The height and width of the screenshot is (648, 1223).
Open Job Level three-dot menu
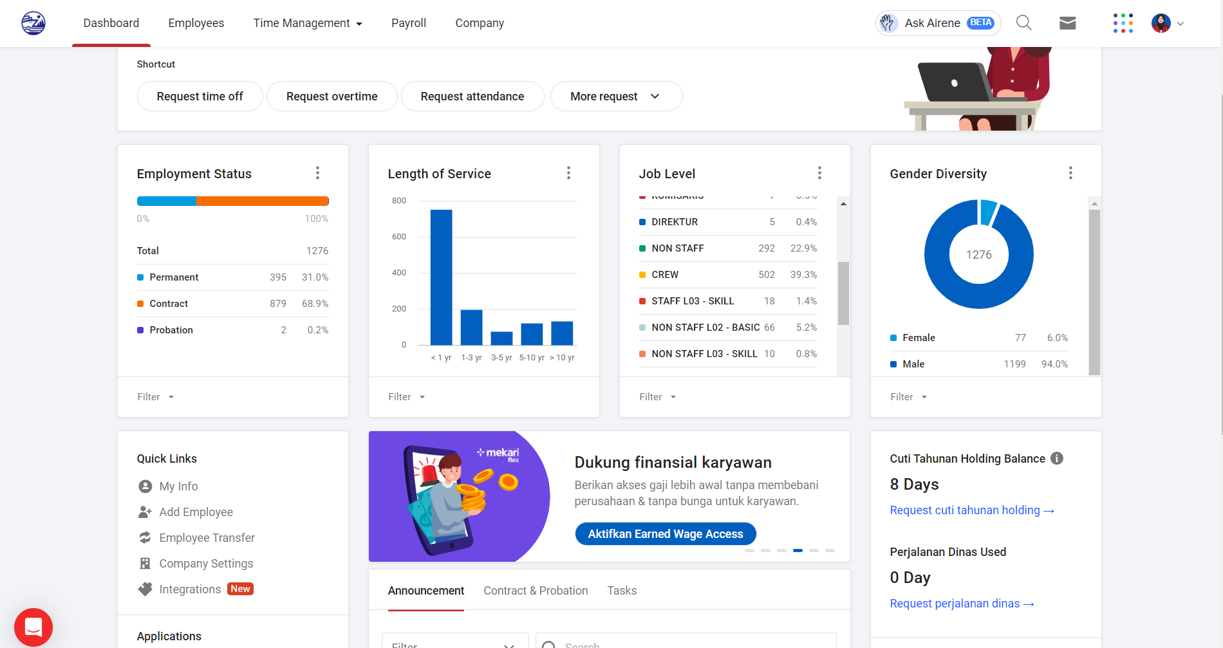[x=819, y=173]
